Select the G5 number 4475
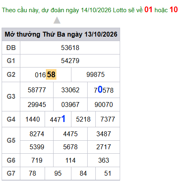Screen dimensions: 183x183 click(x=70, y=134)
